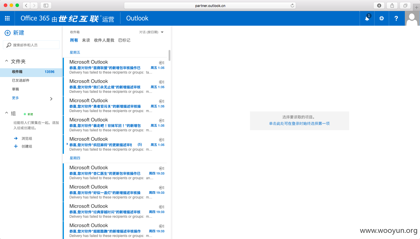420x239 pixels.
Task: Open the email about "勇者爱闯关"
Action: click(115, 106)
